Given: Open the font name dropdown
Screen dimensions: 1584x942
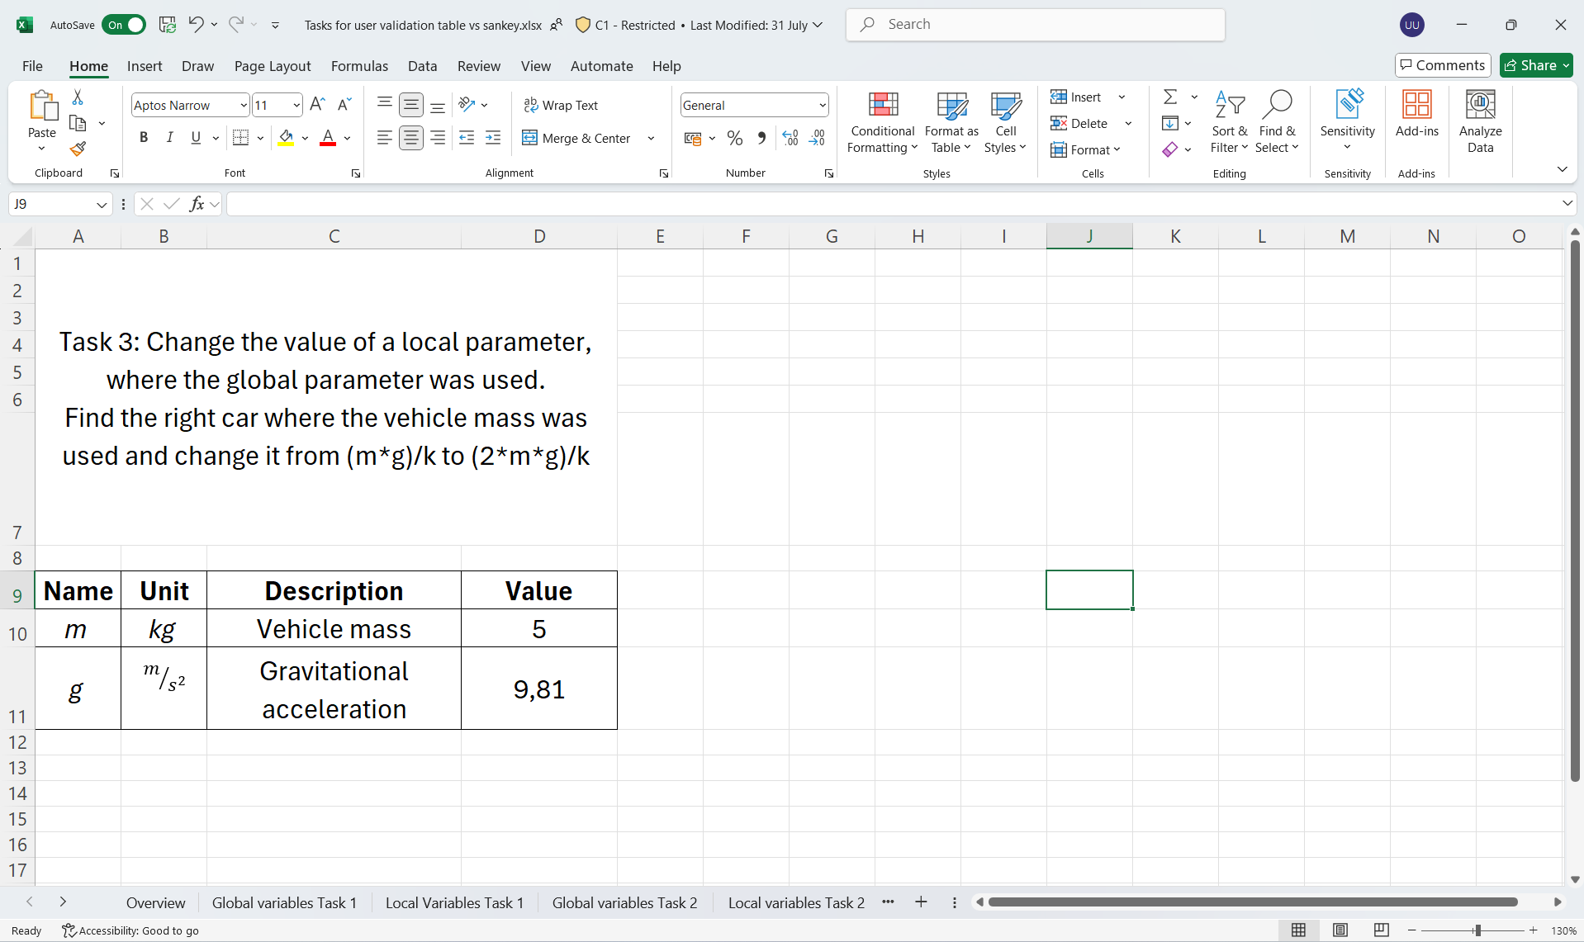Looking at the screenshot, I should pyautogui.click(x=244, y=106).
